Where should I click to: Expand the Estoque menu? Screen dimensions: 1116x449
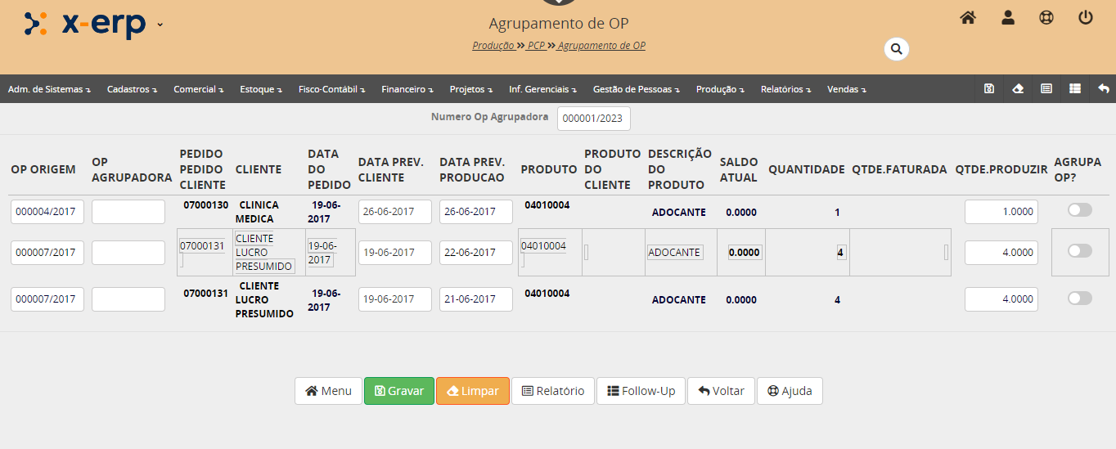[260, 89]
